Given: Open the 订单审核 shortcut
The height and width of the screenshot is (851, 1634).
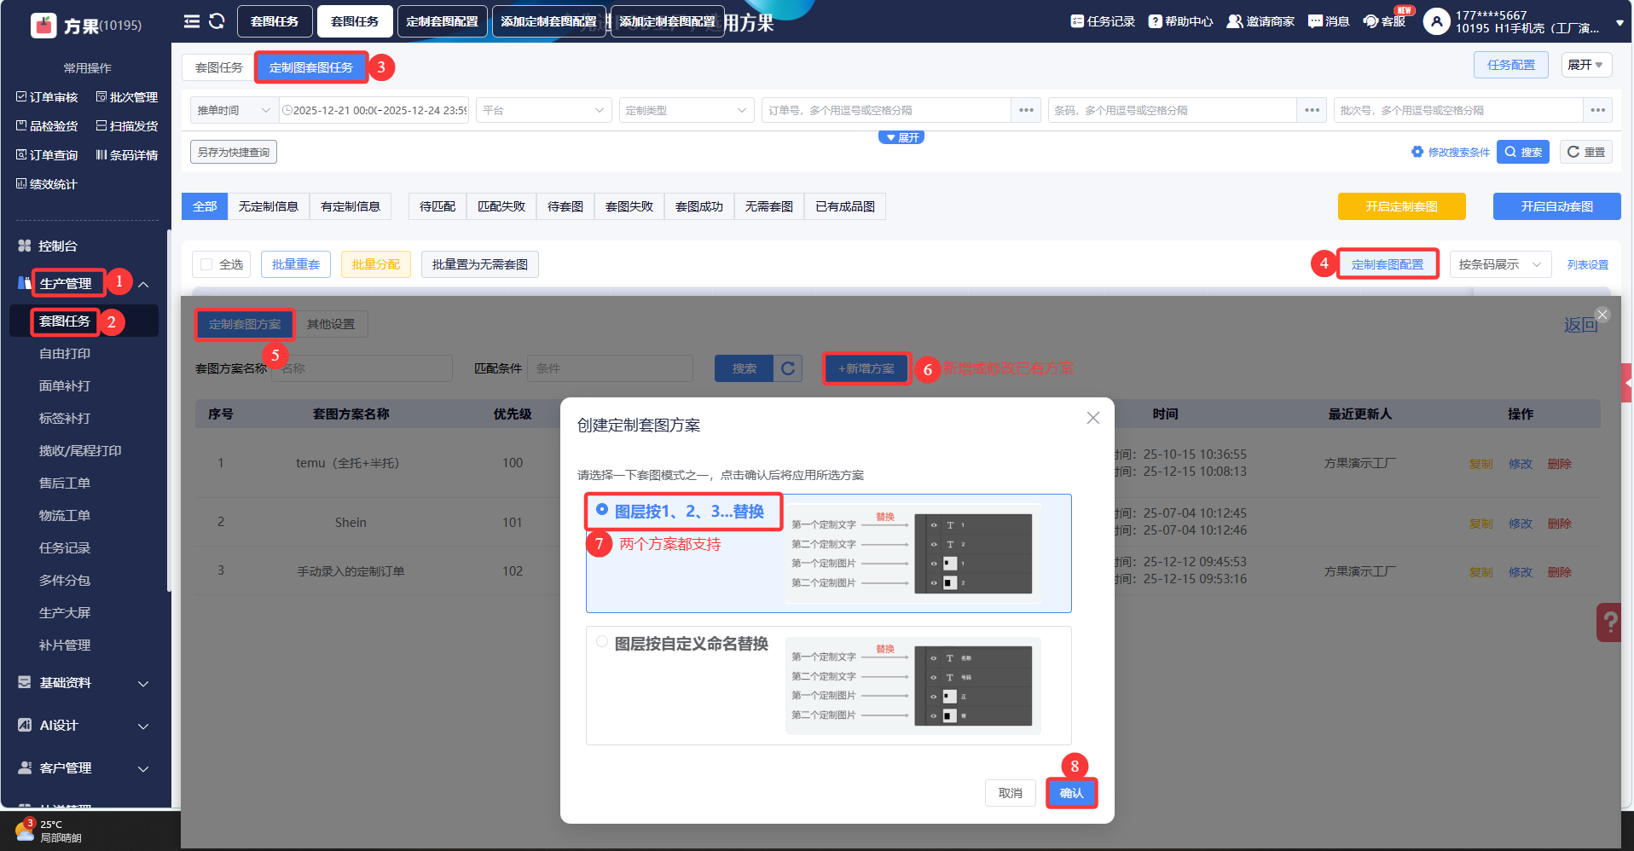Looking at the screenshot, I should coord(47,97).
